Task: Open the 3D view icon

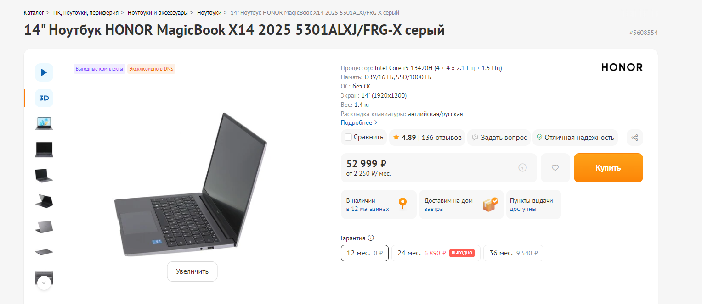Action: tap(44, 98)
